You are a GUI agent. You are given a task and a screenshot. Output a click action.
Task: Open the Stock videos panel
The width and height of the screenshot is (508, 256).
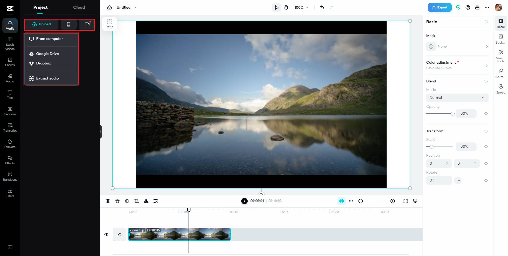pos(10,44)
